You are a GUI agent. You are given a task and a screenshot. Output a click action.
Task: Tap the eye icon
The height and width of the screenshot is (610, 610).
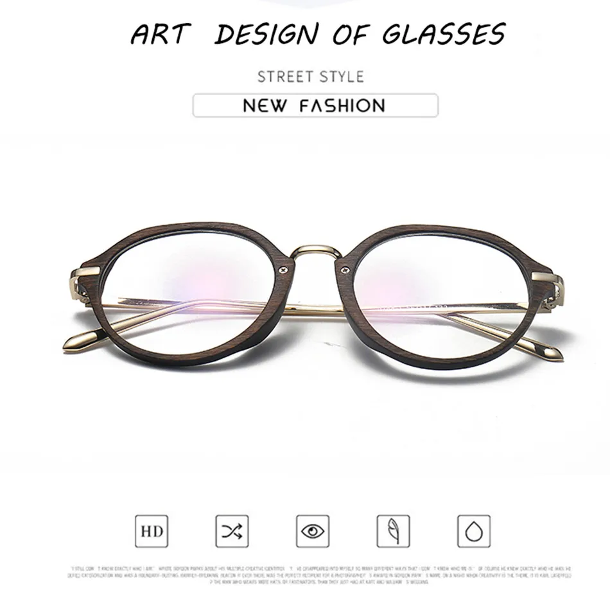(x=313, y=531)
